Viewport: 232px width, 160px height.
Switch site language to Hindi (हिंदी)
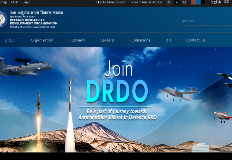[226, 2]
